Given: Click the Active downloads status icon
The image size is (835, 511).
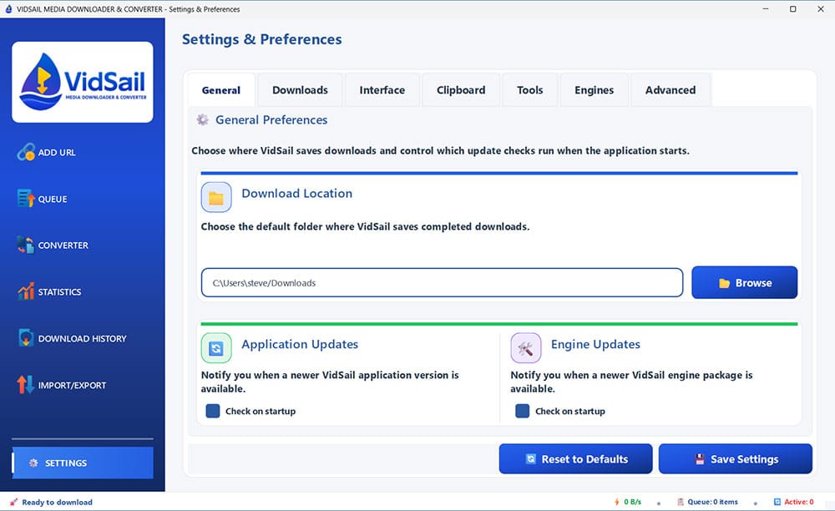Looking at the screenshot, I should 777,502.
